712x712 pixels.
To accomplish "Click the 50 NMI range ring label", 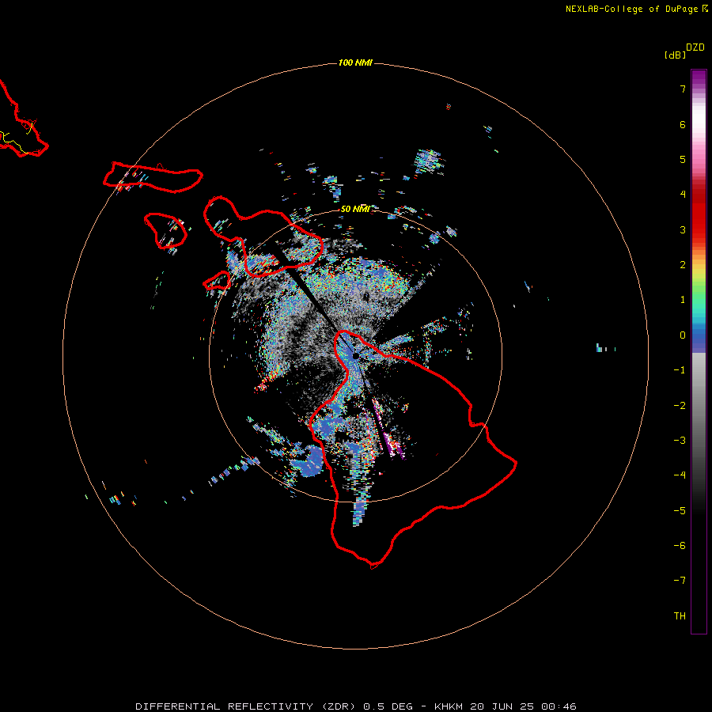I will pos(355,209).
